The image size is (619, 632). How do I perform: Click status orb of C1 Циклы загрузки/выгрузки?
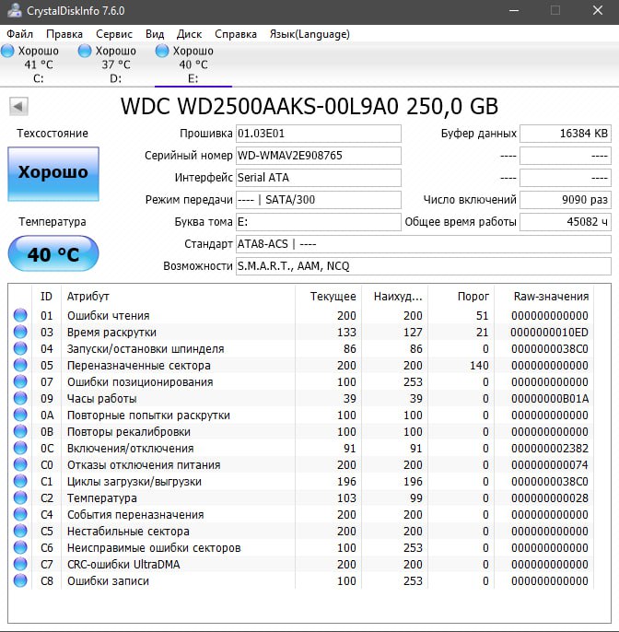[x=20, y=481]
